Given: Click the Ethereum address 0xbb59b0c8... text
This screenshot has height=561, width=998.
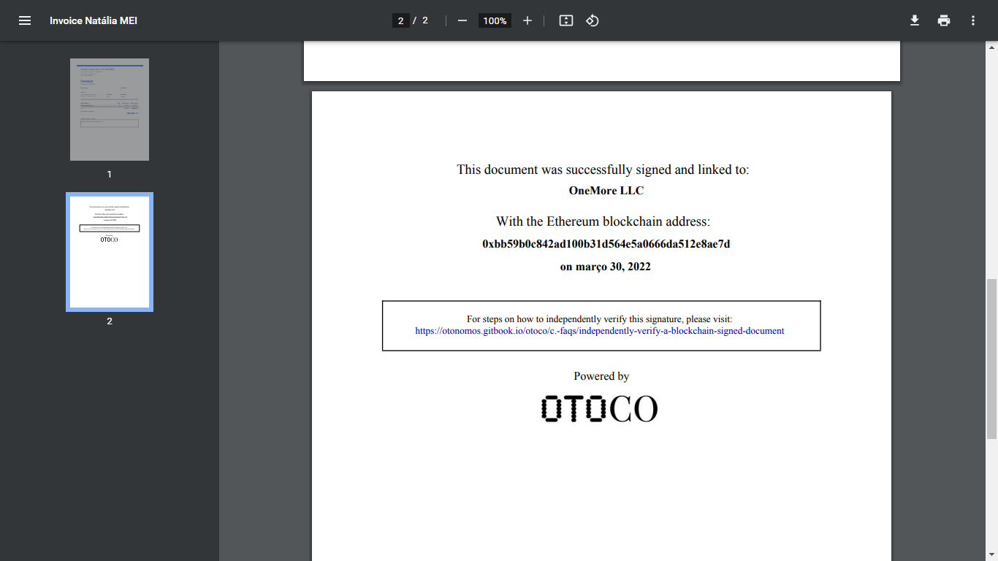Looking at the screenshot, I should click(606, 244).
